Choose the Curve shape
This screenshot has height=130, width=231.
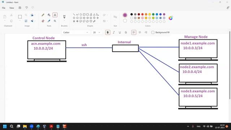[x=77, y=14]
